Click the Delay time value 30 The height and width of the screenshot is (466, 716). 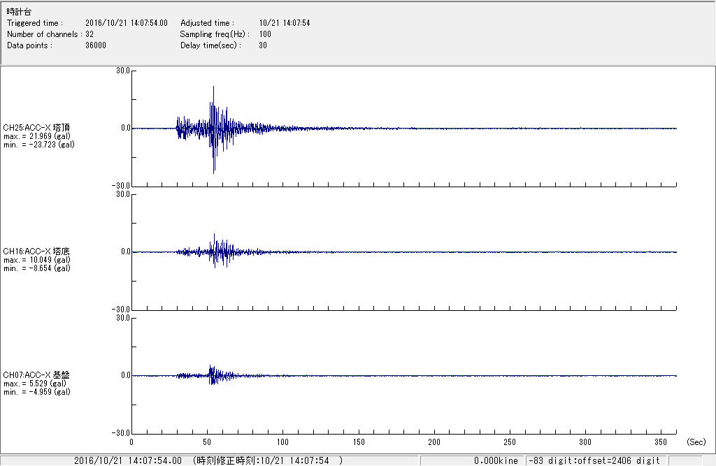(263, 45)
